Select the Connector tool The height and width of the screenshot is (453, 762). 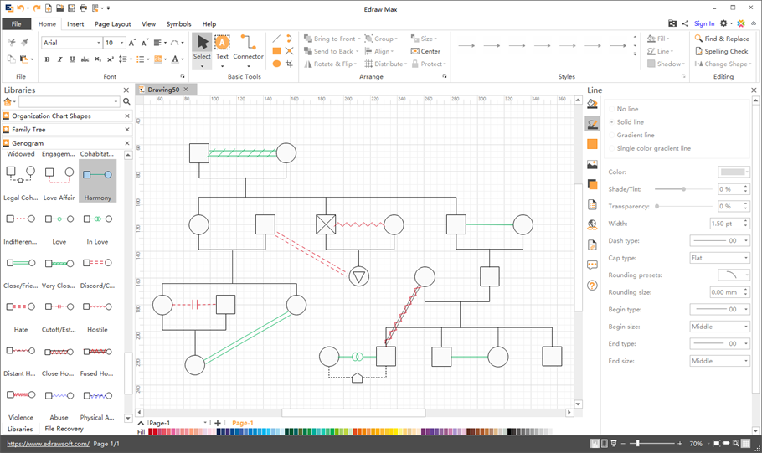point(248,48)
